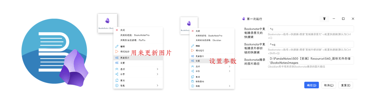The image size is (384, 104).
Task: Click the 复制 copy icon in the Obsidian menu
Action: [x=193, y=77]
